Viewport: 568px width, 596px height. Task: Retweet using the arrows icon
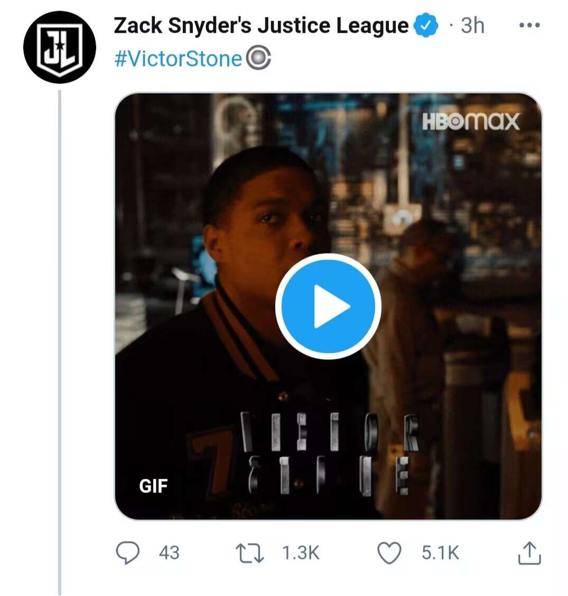coord(249,553)
